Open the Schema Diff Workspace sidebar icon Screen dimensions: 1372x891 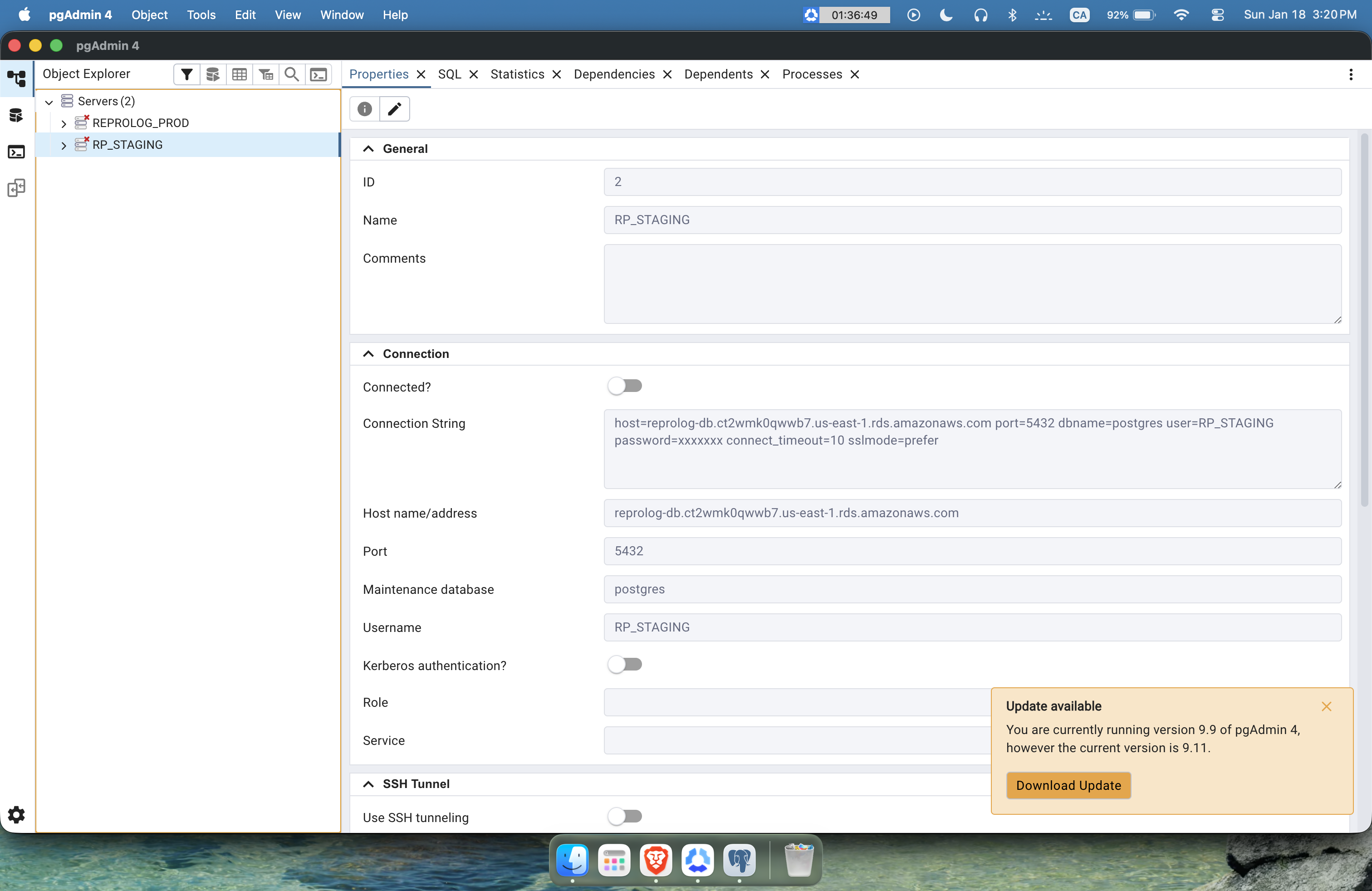pyautogui.click(x=17, y=188)
